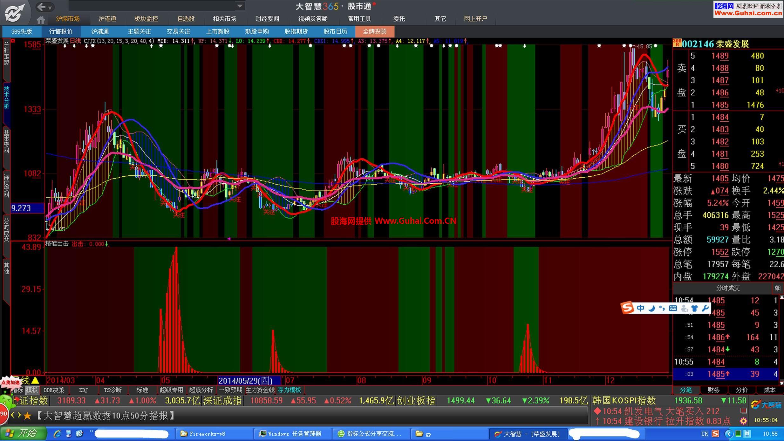Image resolution: width=784 pixels, height=441 pixels.
Task: Select the 主力资金线 template tab
Action: tap(260, 390)
